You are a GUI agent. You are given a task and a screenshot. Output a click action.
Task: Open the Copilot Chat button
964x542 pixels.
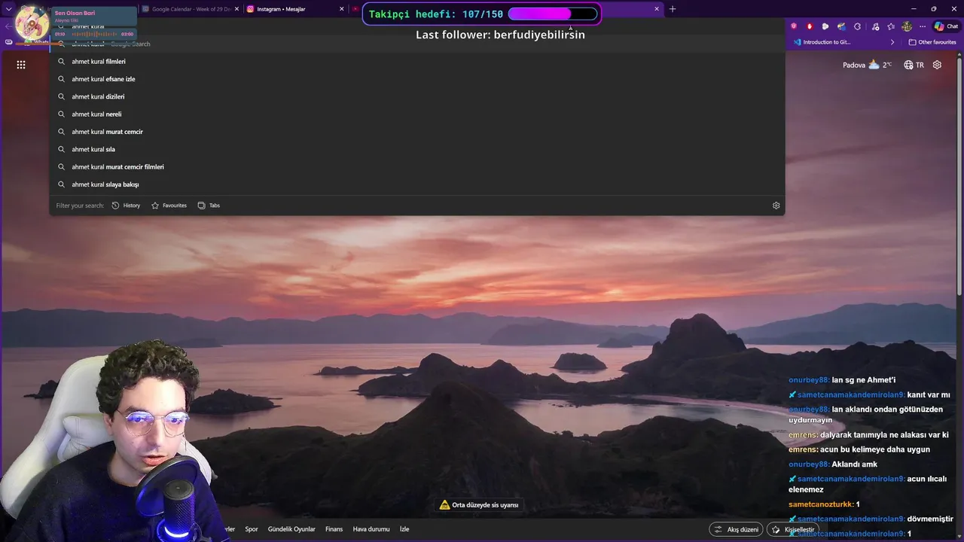[946, 26]
